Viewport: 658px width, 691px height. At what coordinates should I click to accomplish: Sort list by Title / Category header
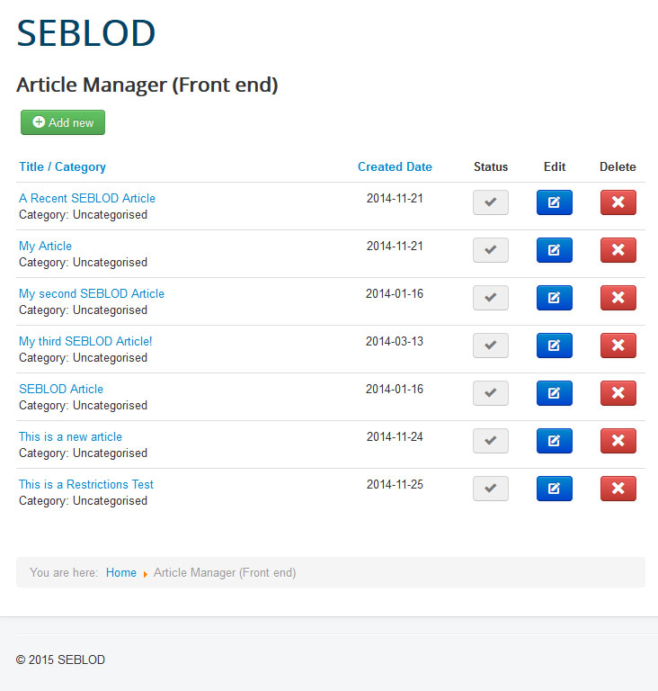pos(62,166)
